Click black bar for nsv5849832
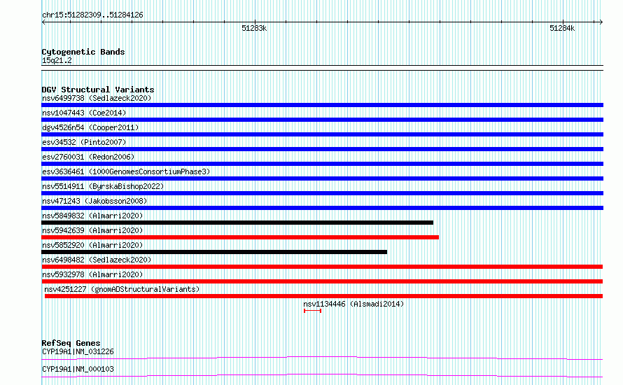The width and height of the screenshot is (623, 385). 237,223
